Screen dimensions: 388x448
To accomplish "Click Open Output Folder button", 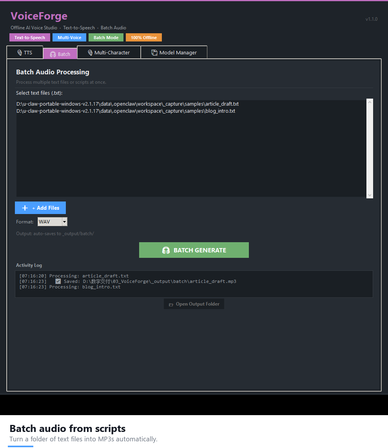I will click(194, 304).
